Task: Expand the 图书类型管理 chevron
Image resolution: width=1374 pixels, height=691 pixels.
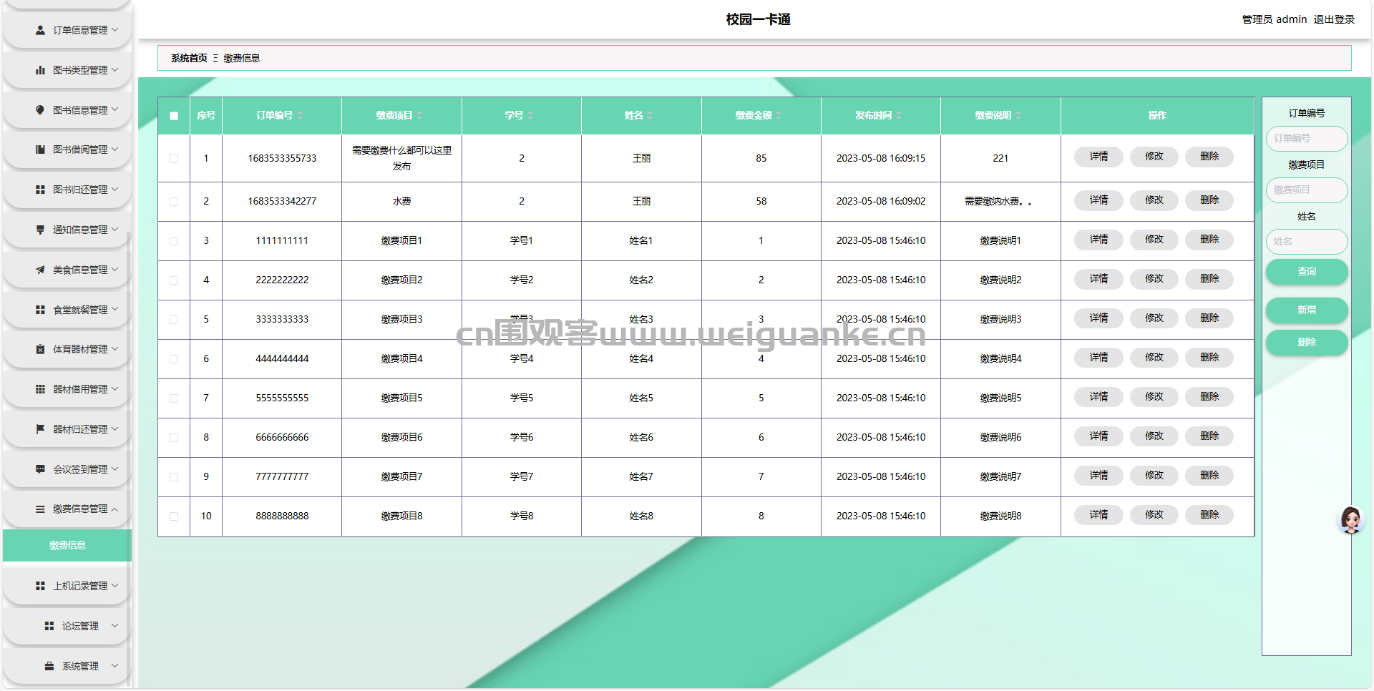Action: 114,69
